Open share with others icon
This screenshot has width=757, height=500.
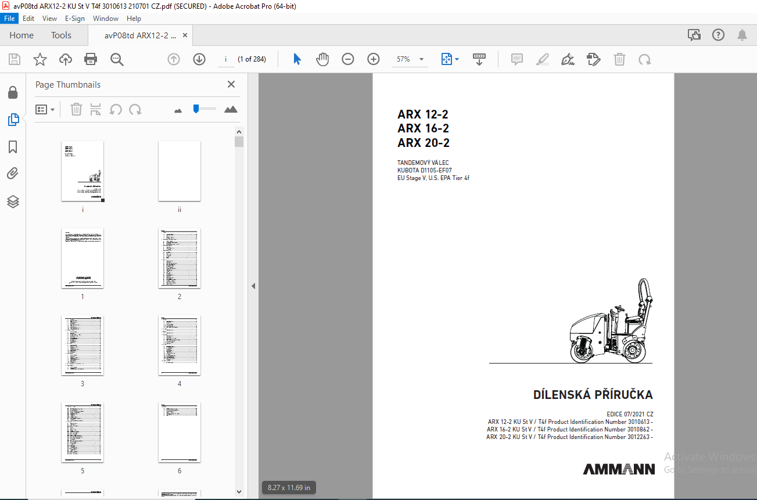point(694,35)
